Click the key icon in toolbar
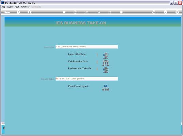183x136 pixels. [7, 12]
